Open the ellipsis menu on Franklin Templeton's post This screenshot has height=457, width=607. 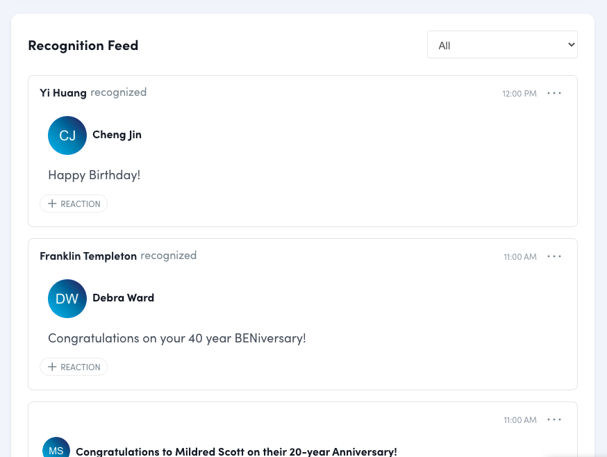coord(554,256)
